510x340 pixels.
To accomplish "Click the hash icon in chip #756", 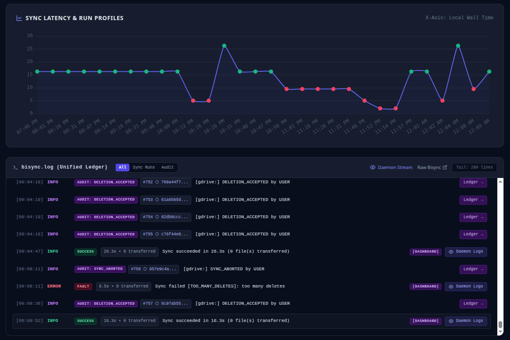I will pos(145,269).
